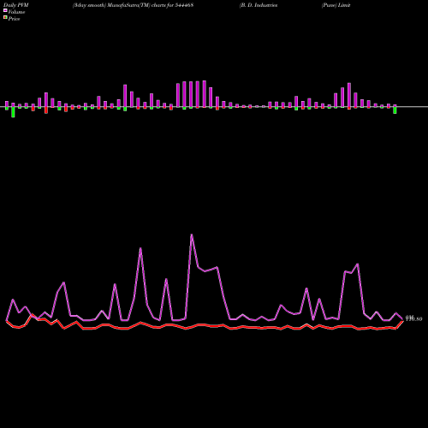Click the 'MunafaSutra(TM) charts for 544468' heading
The image size is (428, 428).
[151, 5]
